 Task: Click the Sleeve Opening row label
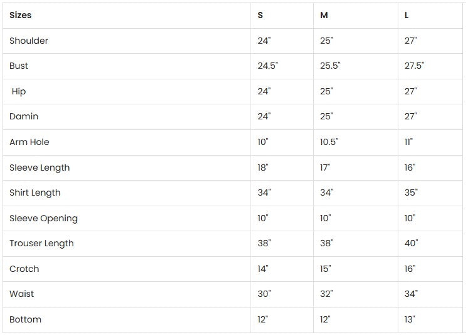(43, 218)
